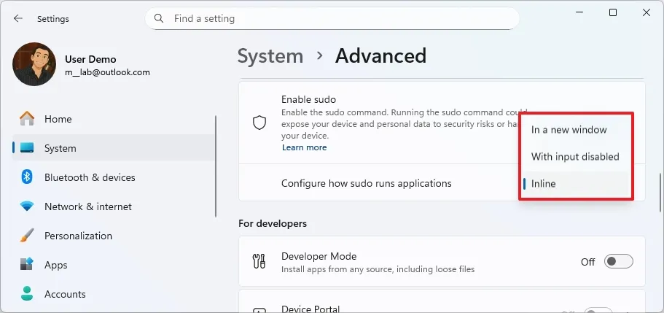
Task: Click the Enable sudo setting title
Action: [x=309, y=100]
